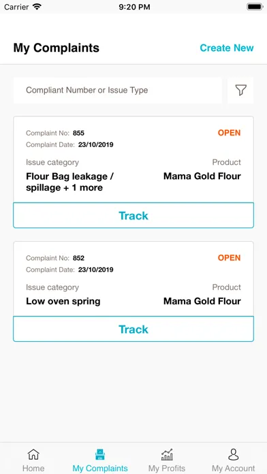Viewport: 267px width, 474px height.
Task: Open the Flour Bag leakage complaint card
Action: coord(133,159)
